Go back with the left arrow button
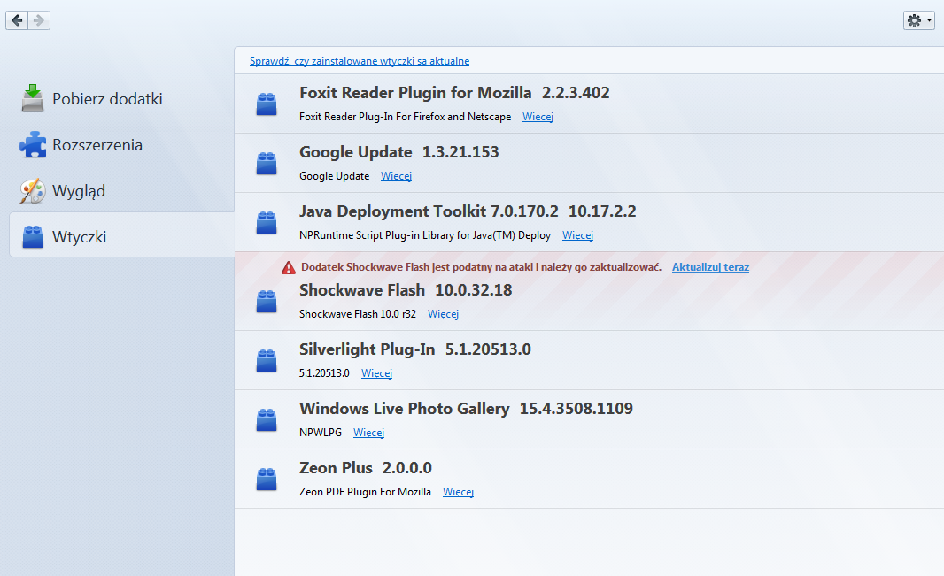 pos(17,20)
